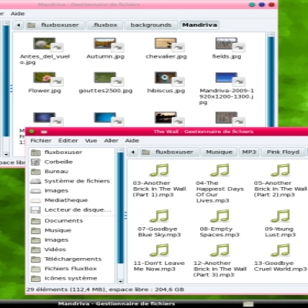Image resolution: width=308 pixels, height=308 pixels.
Task: Select 12-Another Brick In The Wall (Part 3).mp3 icon
Action: pyautogui.click(x=219, y=250)
